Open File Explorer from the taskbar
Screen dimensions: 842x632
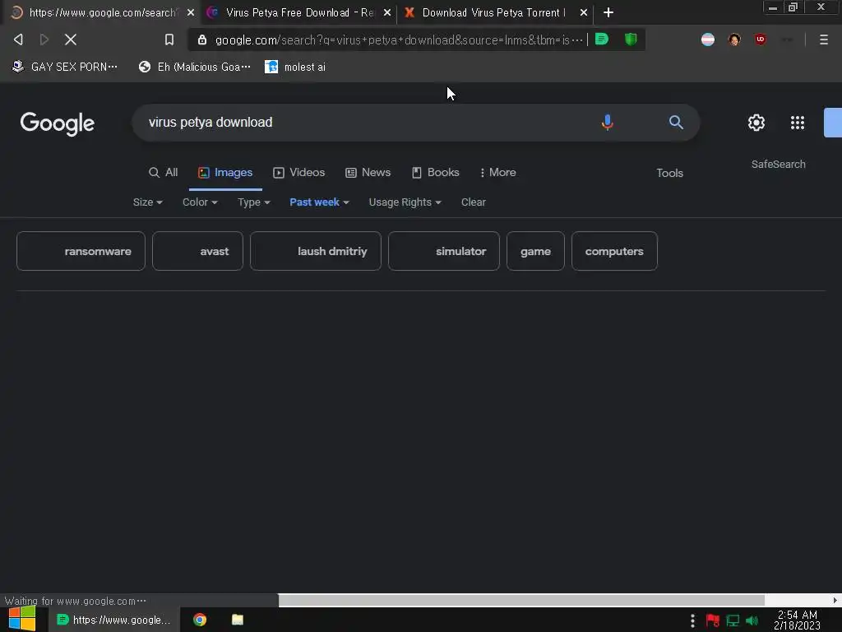(238, 620)
